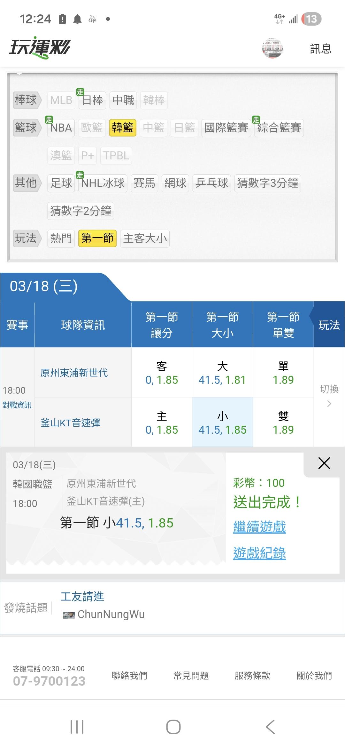Select 第一節 play type
Viewport: 345px width, 749px height.
tap(97, 238)
